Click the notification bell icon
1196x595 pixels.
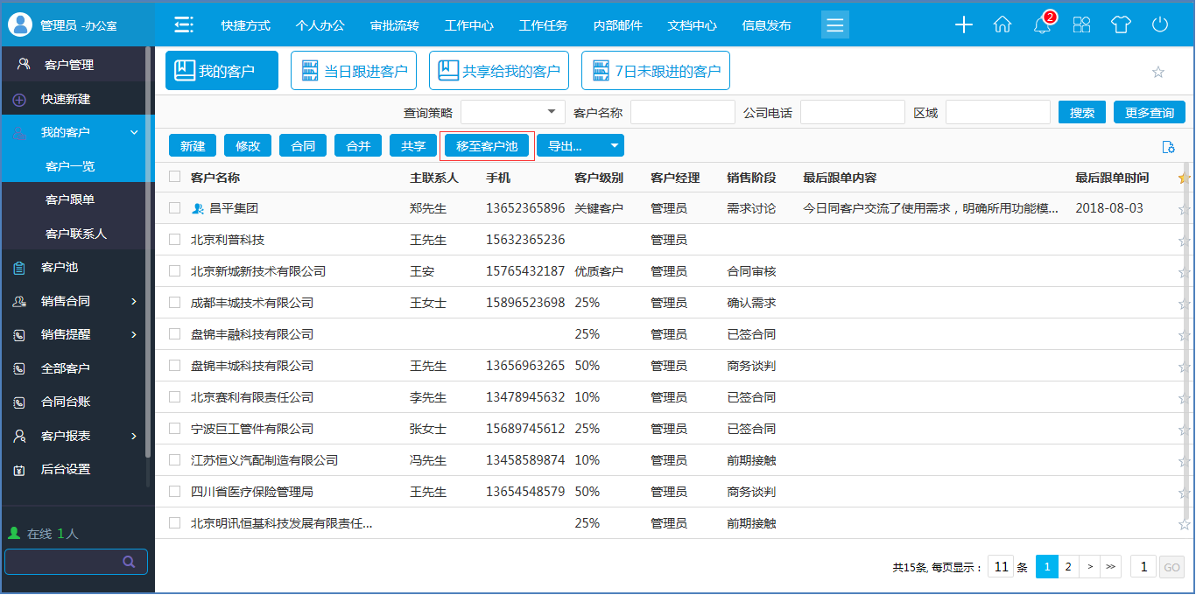tap(1042, 25)
